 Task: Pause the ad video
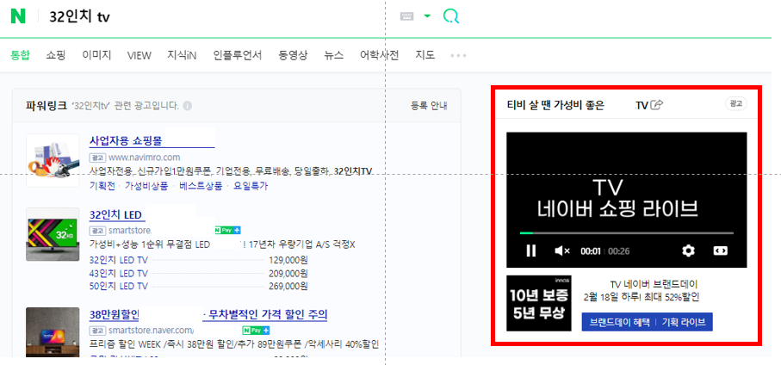[x=531, y=251]
